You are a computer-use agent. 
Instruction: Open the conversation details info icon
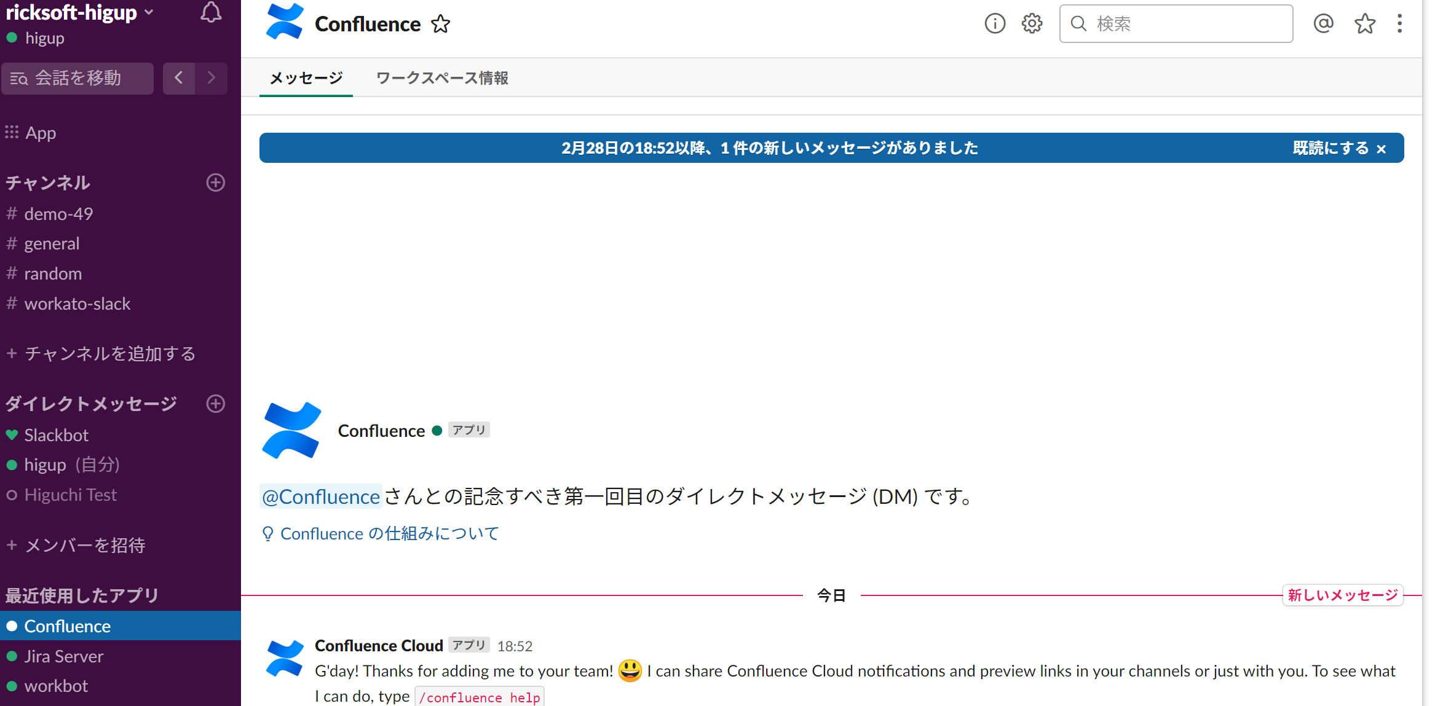995,23
